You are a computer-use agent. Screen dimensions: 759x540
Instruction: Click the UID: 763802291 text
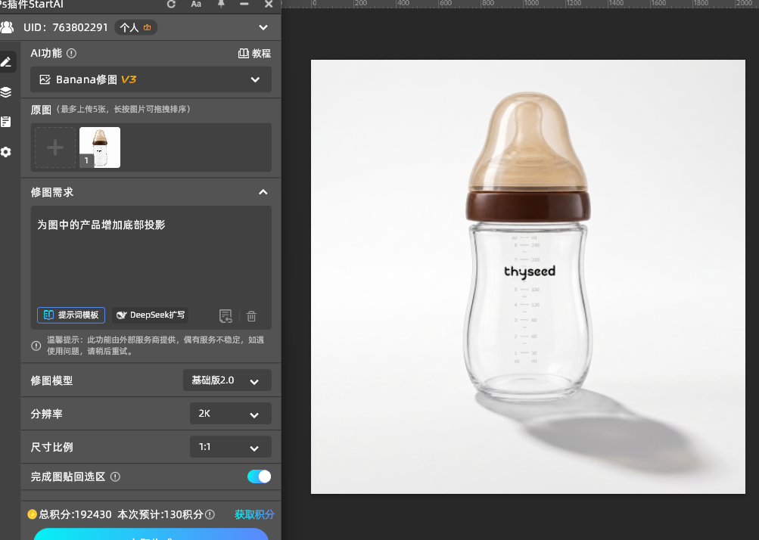(65, 27)
